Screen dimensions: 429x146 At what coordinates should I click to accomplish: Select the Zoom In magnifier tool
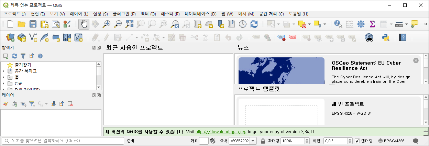[x=107, y=24]
